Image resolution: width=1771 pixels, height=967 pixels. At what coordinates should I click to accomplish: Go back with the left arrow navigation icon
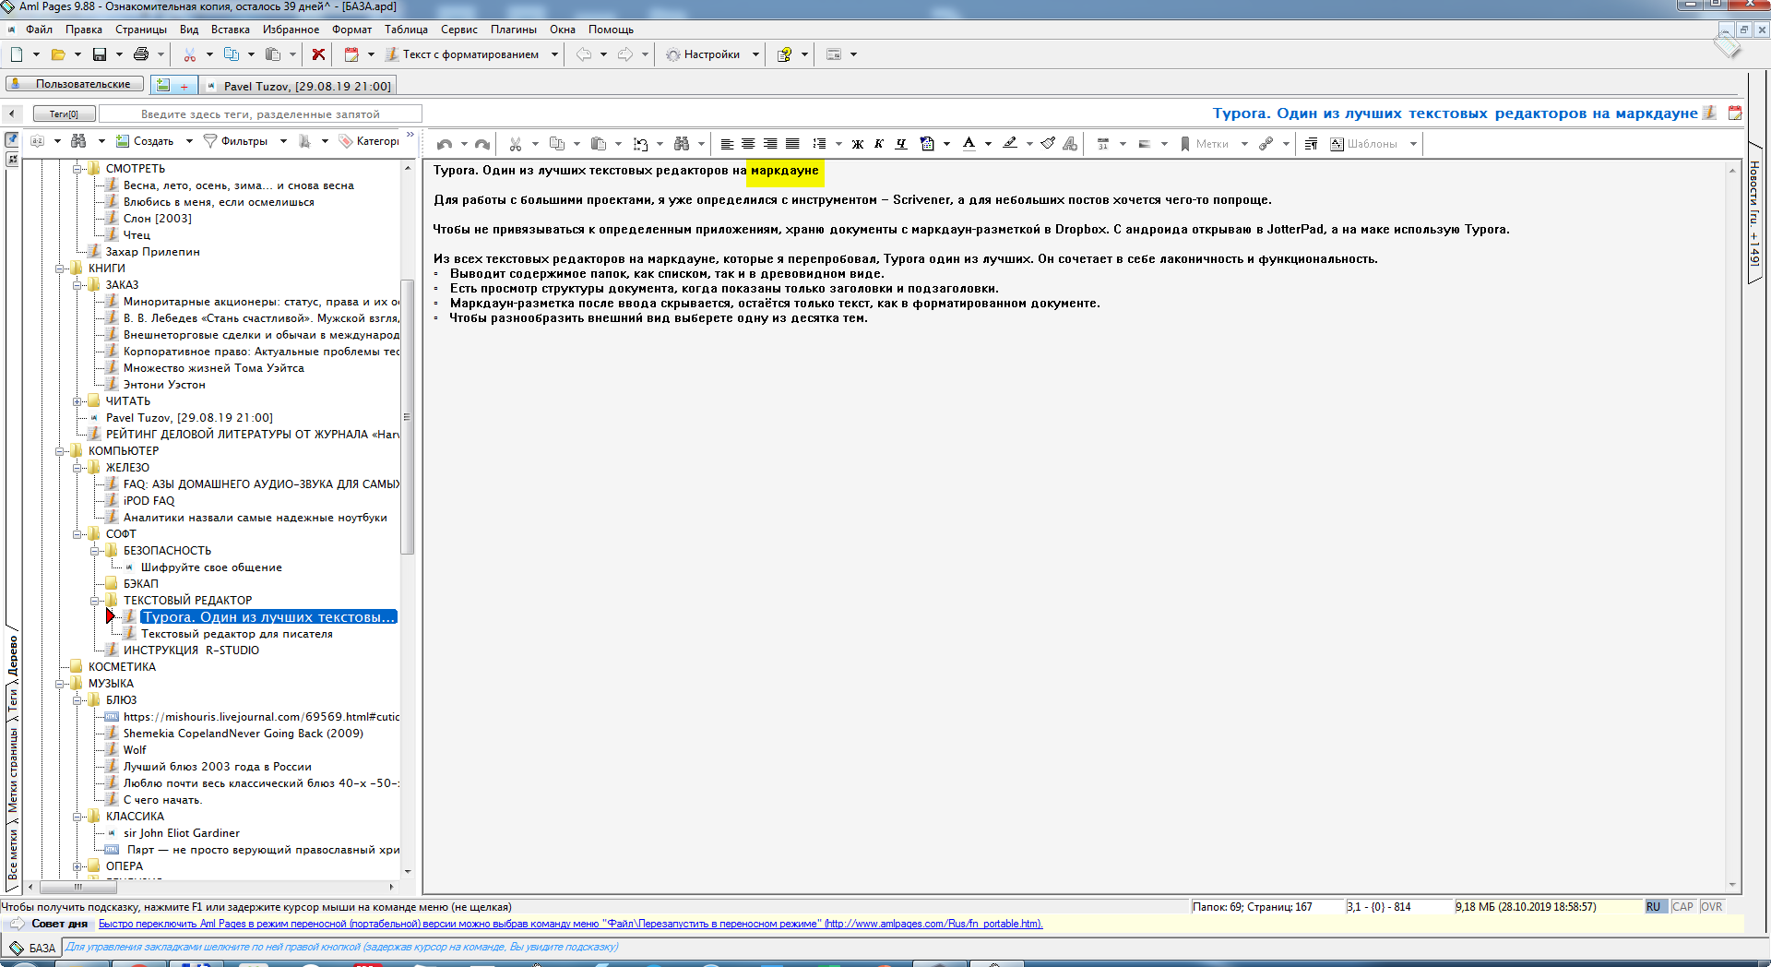[584, 54]
